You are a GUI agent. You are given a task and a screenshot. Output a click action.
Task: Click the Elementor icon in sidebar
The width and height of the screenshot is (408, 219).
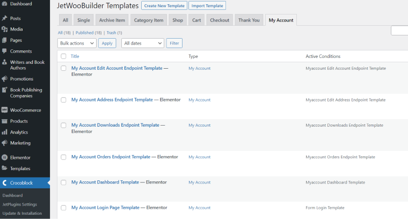4,157
